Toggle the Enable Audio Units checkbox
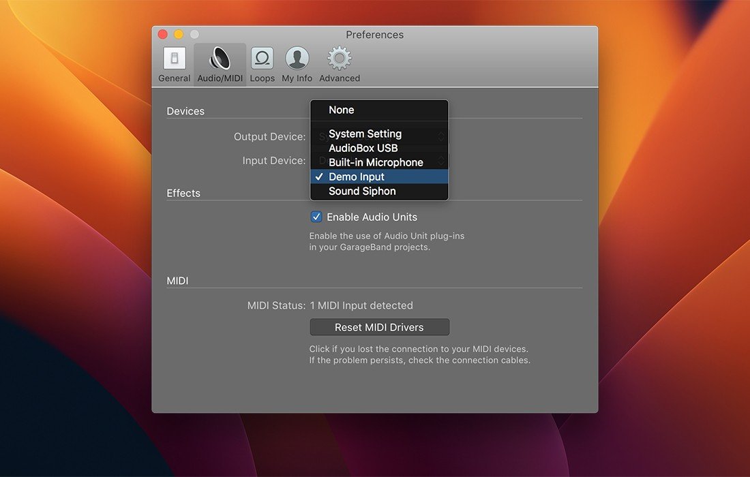Viewport: 750px width, 477px height. click(x=316, y=217)
